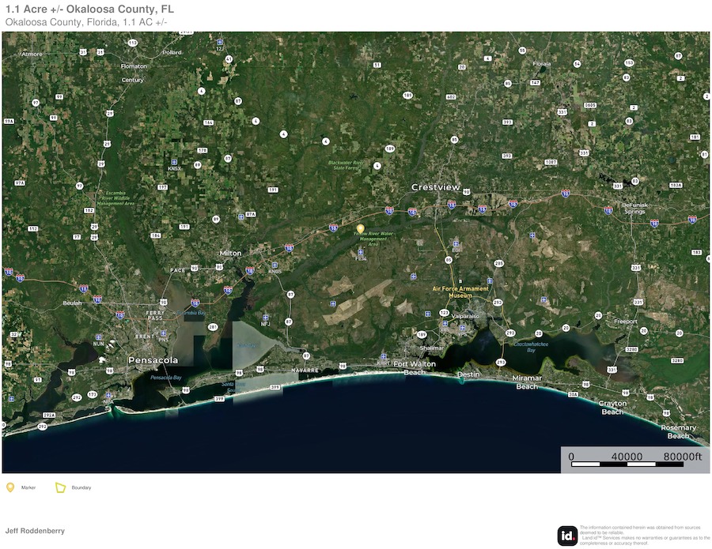
Task: Click the Milton town label
Action: click(230, 253)
